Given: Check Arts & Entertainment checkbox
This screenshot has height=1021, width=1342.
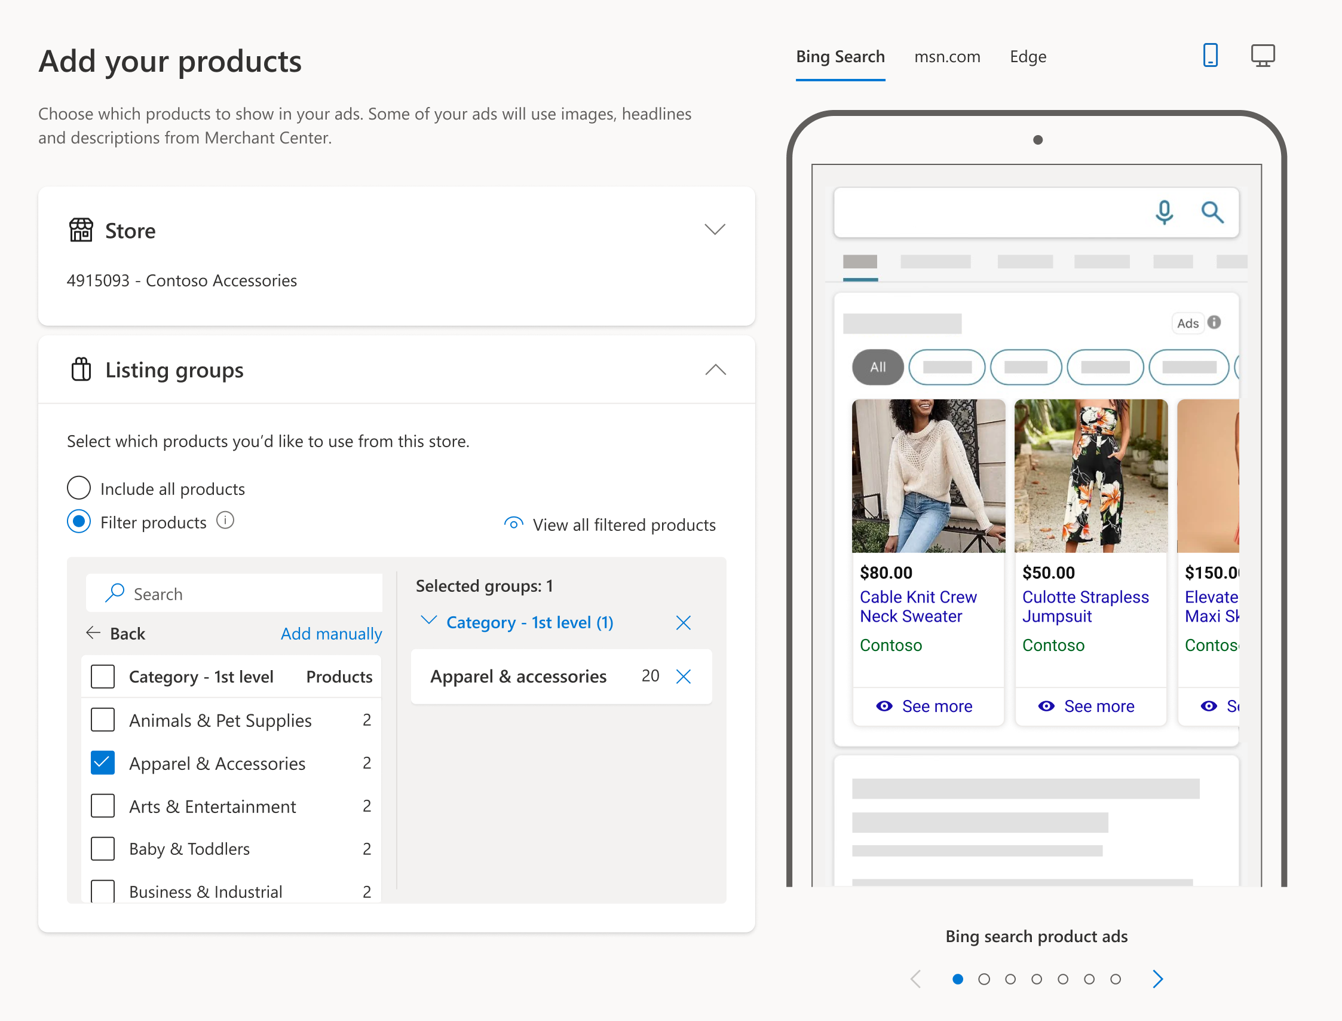Looking at the screenshot, I should pos(103,806).
